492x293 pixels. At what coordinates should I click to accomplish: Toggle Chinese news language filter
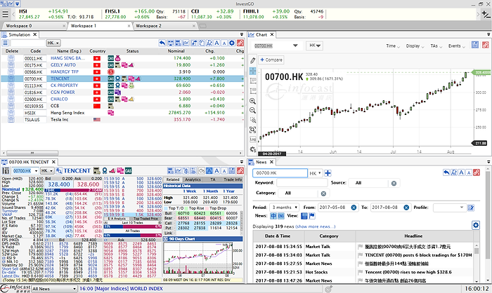(x=273, y=216)
